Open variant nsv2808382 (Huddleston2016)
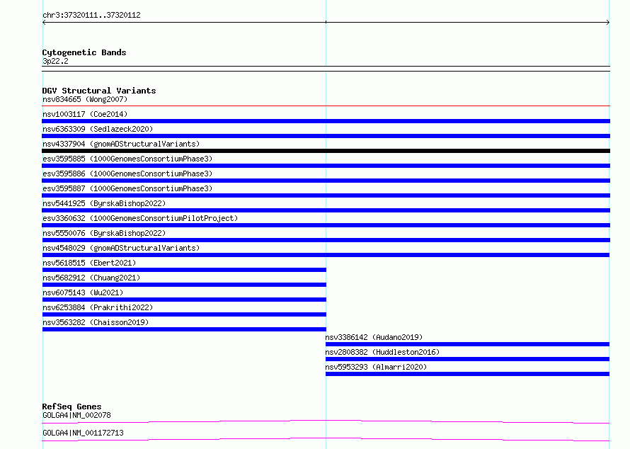Screen dimensions: 630x449 382,352
